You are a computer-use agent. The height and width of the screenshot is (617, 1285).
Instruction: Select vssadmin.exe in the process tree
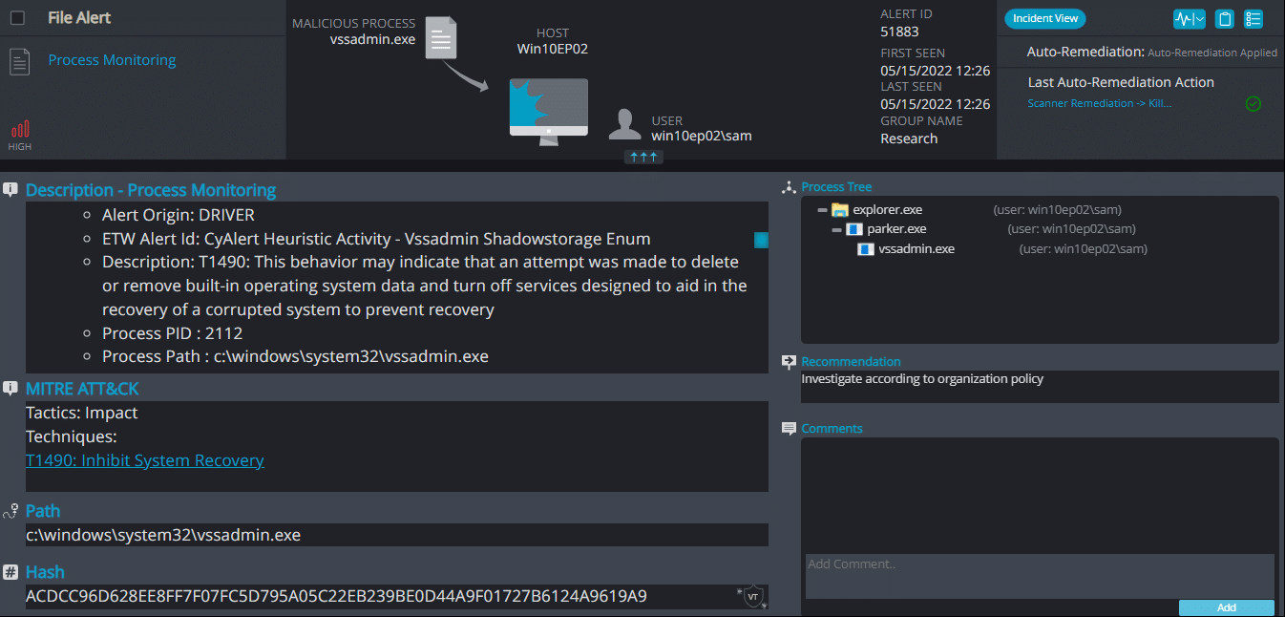pos(916,249)
